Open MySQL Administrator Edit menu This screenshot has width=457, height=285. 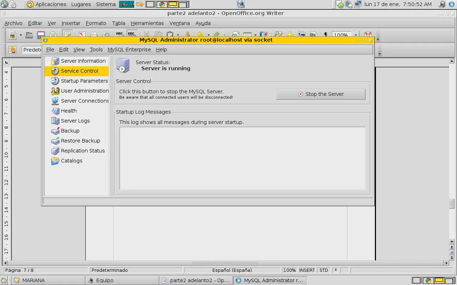click(64, 50)
